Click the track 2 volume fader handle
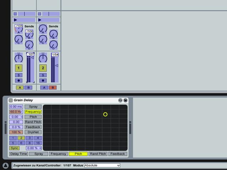This screenshot has height=170, width=227. (57, 66)
